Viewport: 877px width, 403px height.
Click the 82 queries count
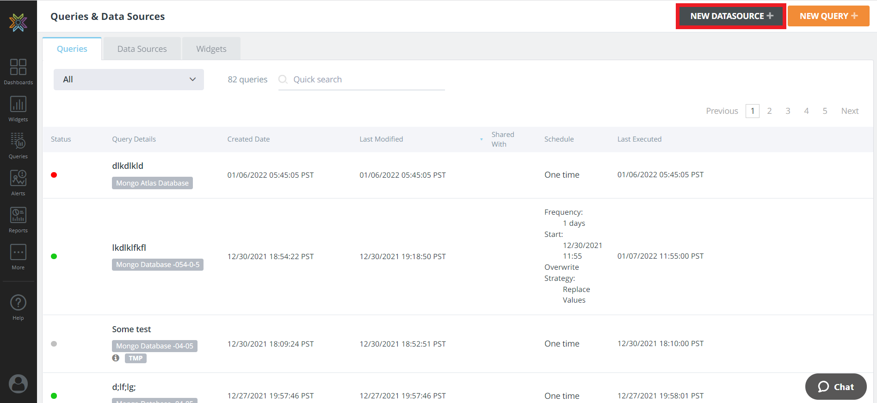(247, 80)
